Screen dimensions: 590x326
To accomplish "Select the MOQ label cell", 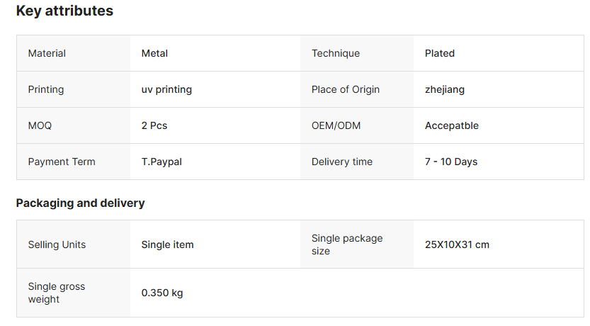I will [40, 125].
